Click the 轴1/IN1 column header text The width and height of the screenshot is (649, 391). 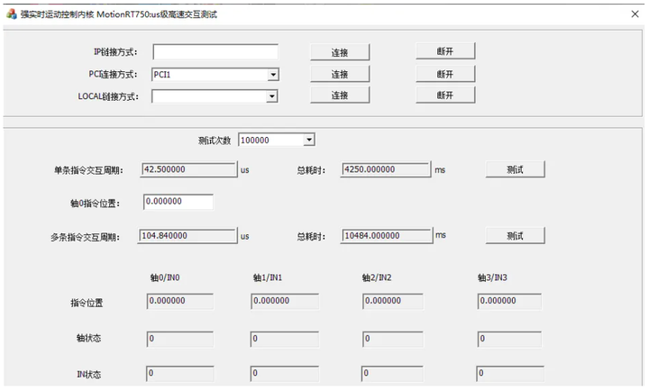[x=268, y=277]
